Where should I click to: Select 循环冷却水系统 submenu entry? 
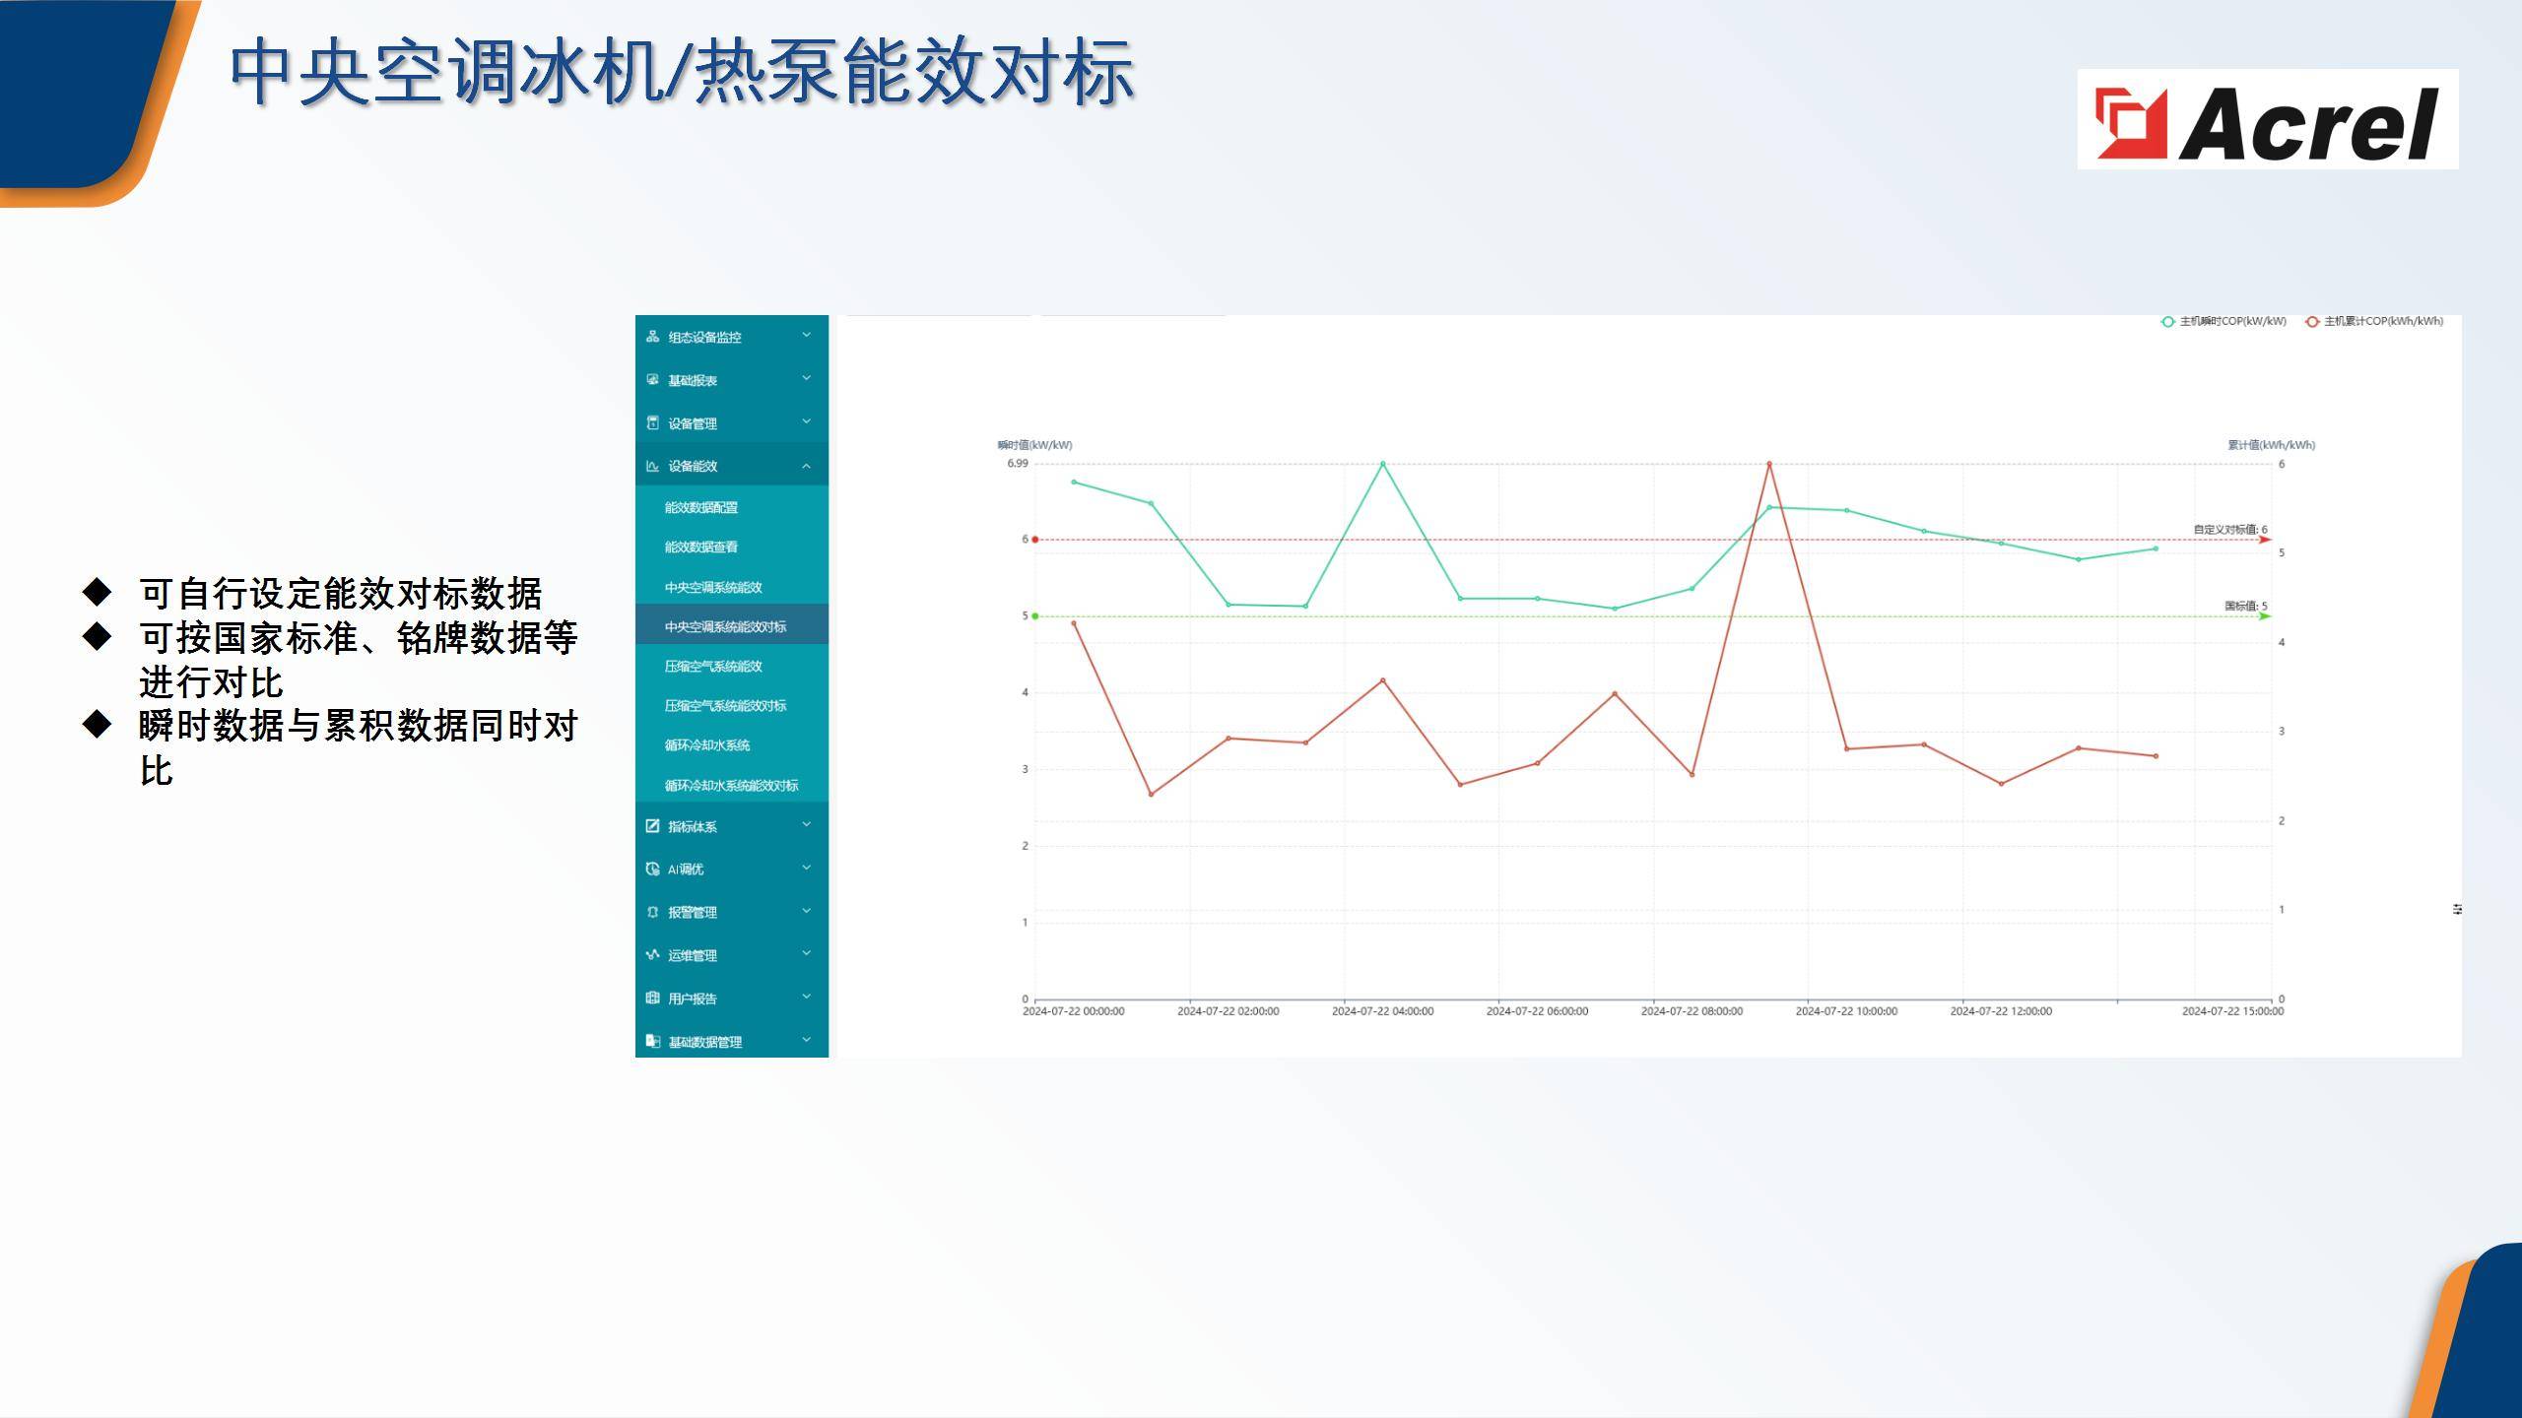pyautogui.click(x=706, y=745)
